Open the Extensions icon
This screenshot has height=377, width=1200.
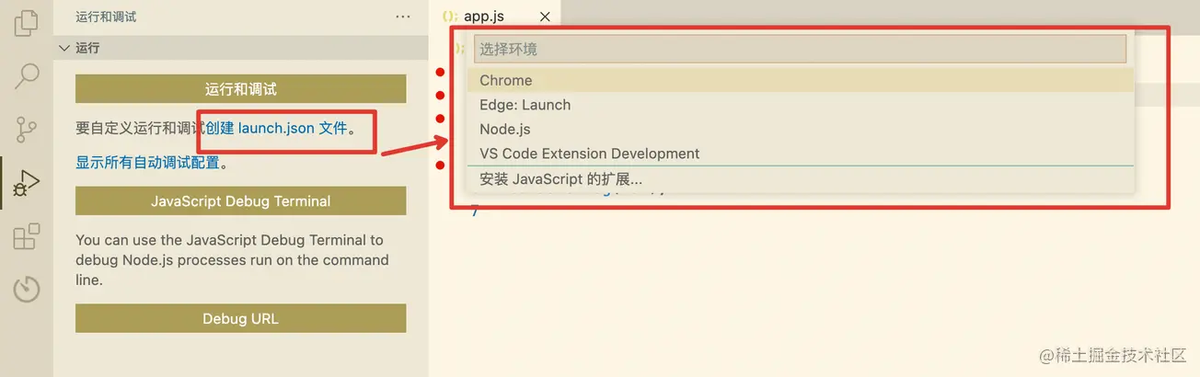pos(27,236)
